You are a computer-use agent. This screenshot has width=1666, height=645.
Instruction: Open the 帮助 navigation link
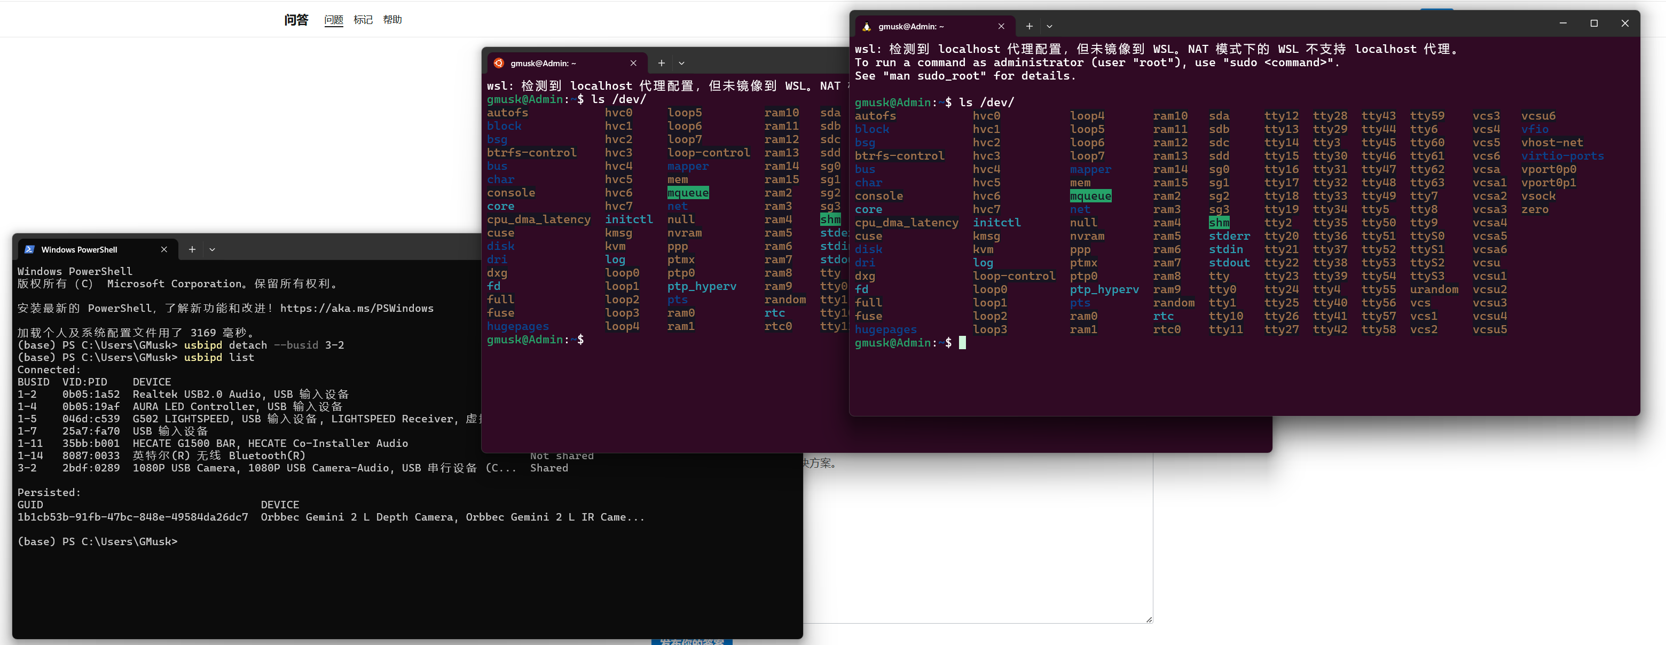click(x=392, y=20)
